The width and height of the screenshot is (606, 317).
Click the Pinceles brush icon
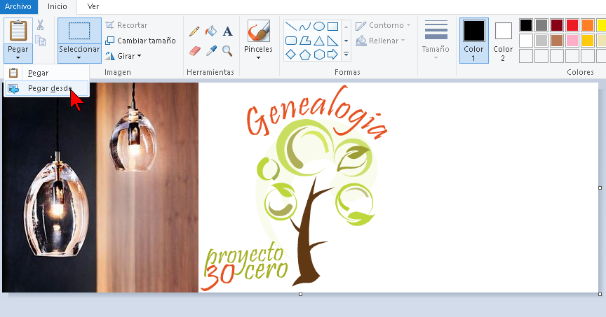[259, 31]
